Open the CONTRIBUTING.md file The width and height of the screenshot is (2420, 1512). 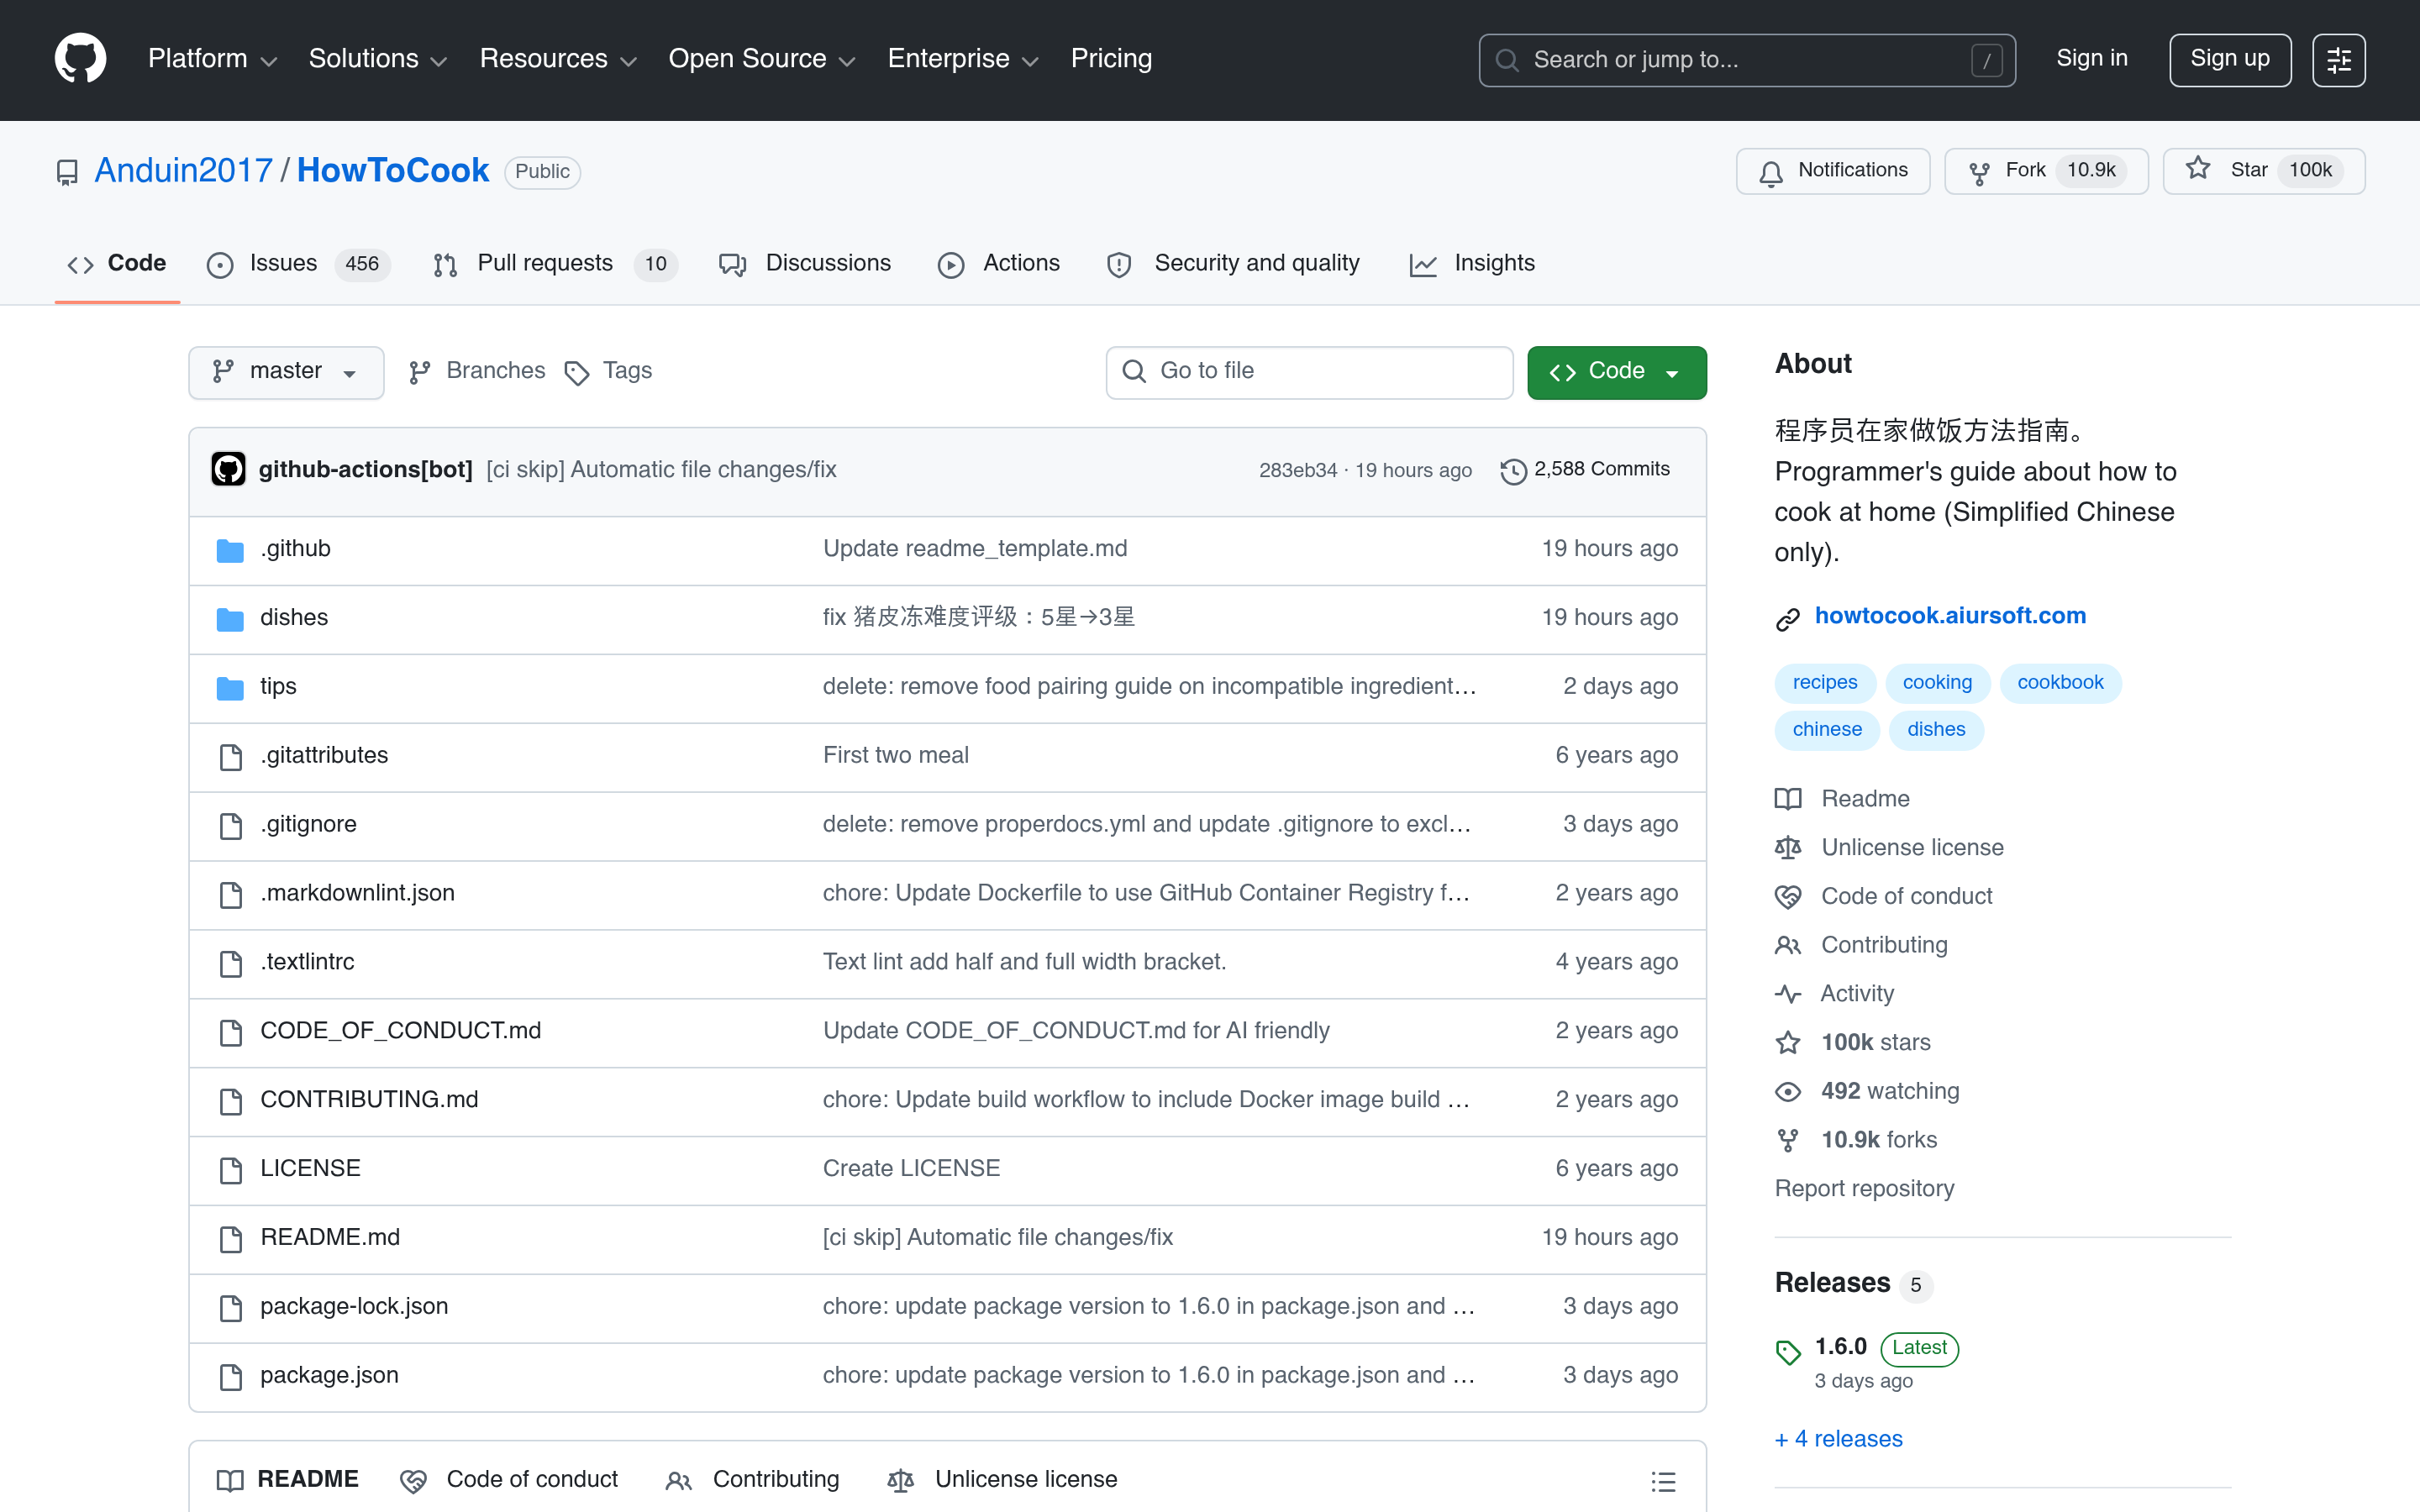[369, 1100]
